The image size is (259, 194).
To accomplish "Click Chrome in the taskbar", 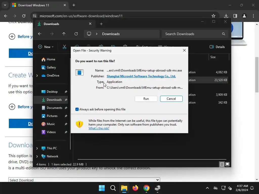I will [146, 188].
